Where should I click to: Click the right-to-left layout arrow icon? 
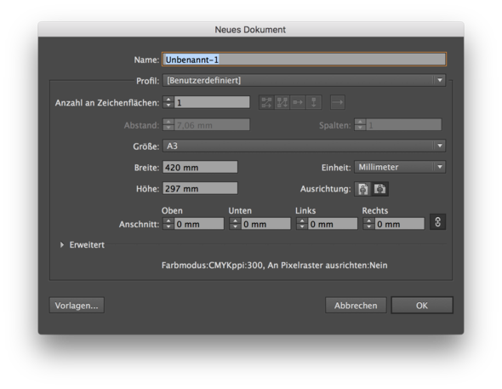tap(338, 102)
